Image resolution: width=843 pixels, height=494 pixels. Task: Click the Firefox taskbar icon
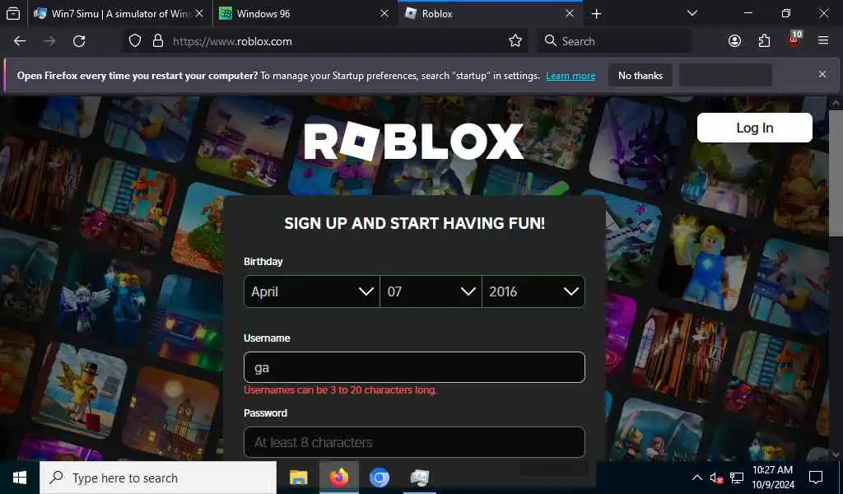tap(338, 478)
